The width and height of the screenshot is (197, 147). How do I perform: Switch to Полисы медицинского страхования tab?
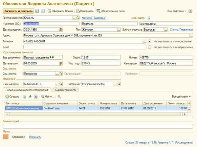tap(27, 90)
